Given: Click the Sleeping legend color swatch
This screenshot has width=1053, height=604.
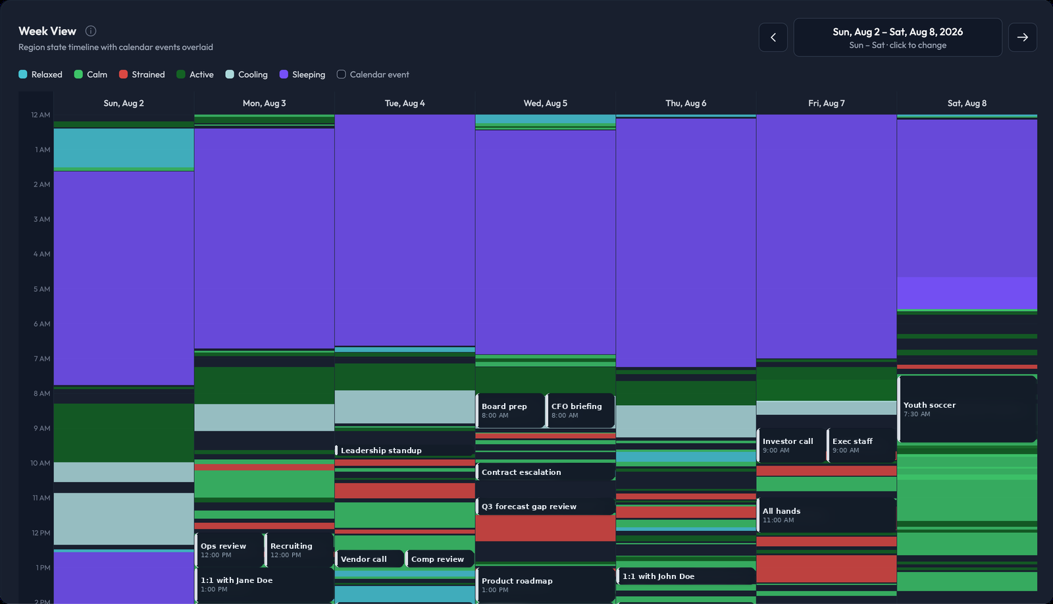Looking at the screenshot, I should pos(284,74).
